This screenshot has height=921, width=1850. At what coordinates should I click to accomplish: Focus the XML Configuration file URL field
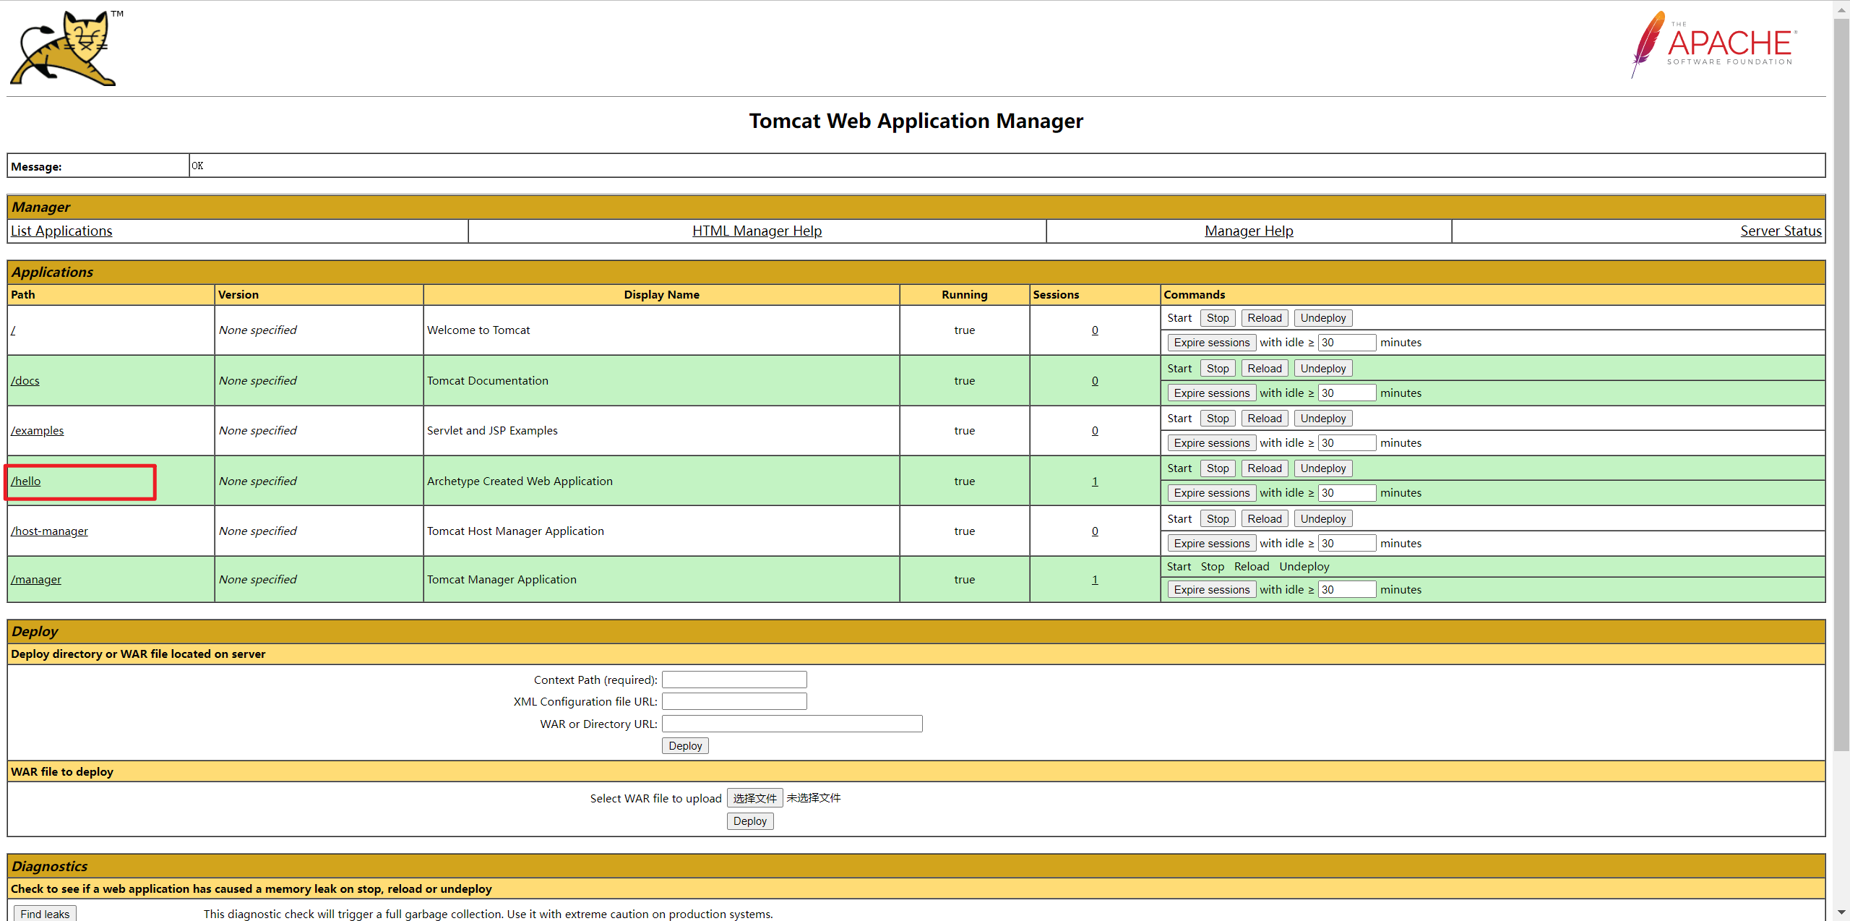coord(734,701)
